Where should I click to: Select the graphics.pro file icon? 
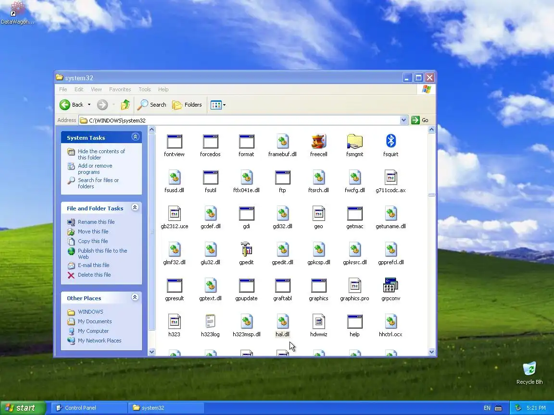click(355, 285)
